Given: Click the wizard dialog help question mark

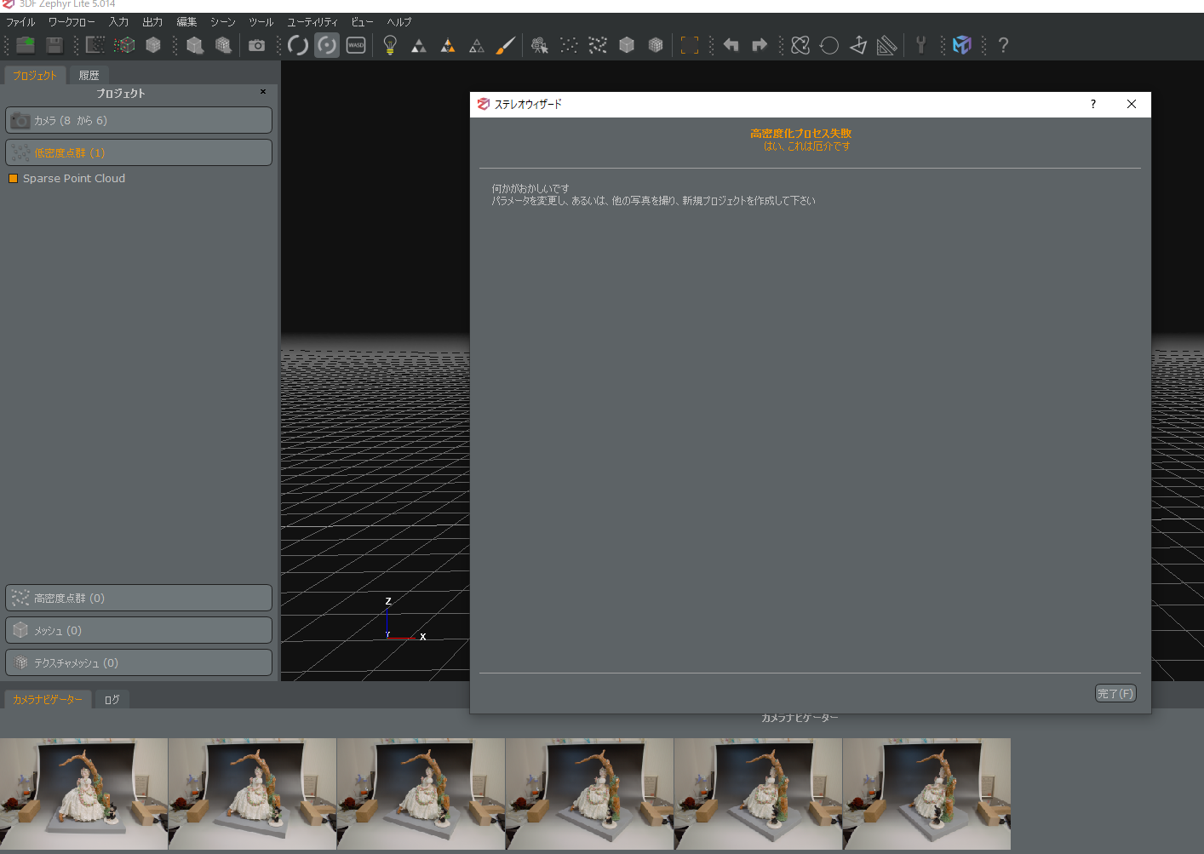Looking at the screenshot, I should tap(1093, 104).
